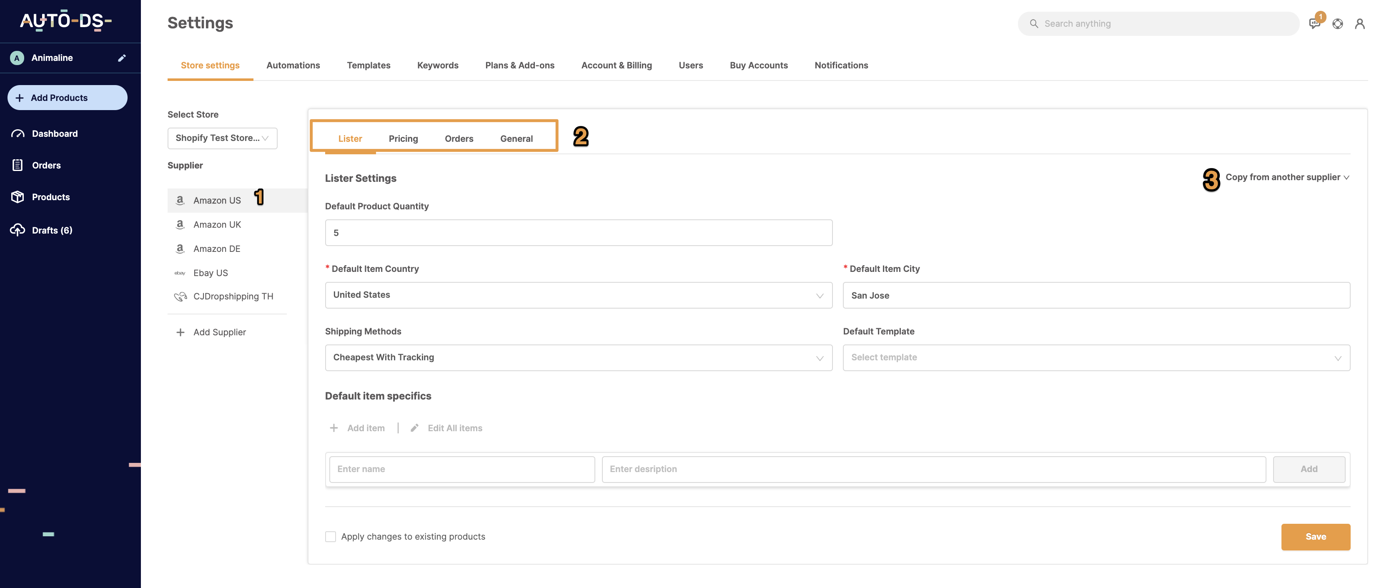Open the user profile icon
The height and width of the screenshot is (588, 1384).
(1360, 24)
